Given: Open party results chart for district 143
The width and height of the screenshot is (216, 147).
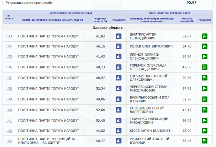Looking at the screenshot, I should pos(119,141).
